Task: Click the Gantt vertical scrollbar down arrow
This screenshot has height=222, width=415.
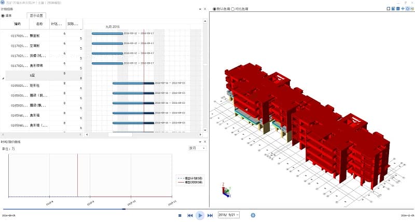Action: 205,130
